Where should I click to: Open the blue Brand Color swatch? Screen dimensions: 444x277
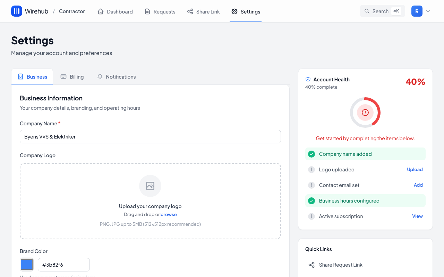pos(27,265)
